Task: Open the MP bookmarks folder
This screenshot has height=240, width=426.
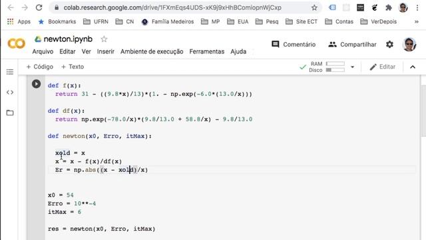Action: pyautogui.click(x=210, y=21)
